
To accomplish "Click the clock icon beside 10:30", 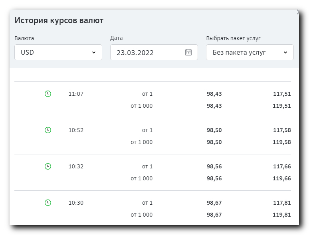I will (48, 203).
